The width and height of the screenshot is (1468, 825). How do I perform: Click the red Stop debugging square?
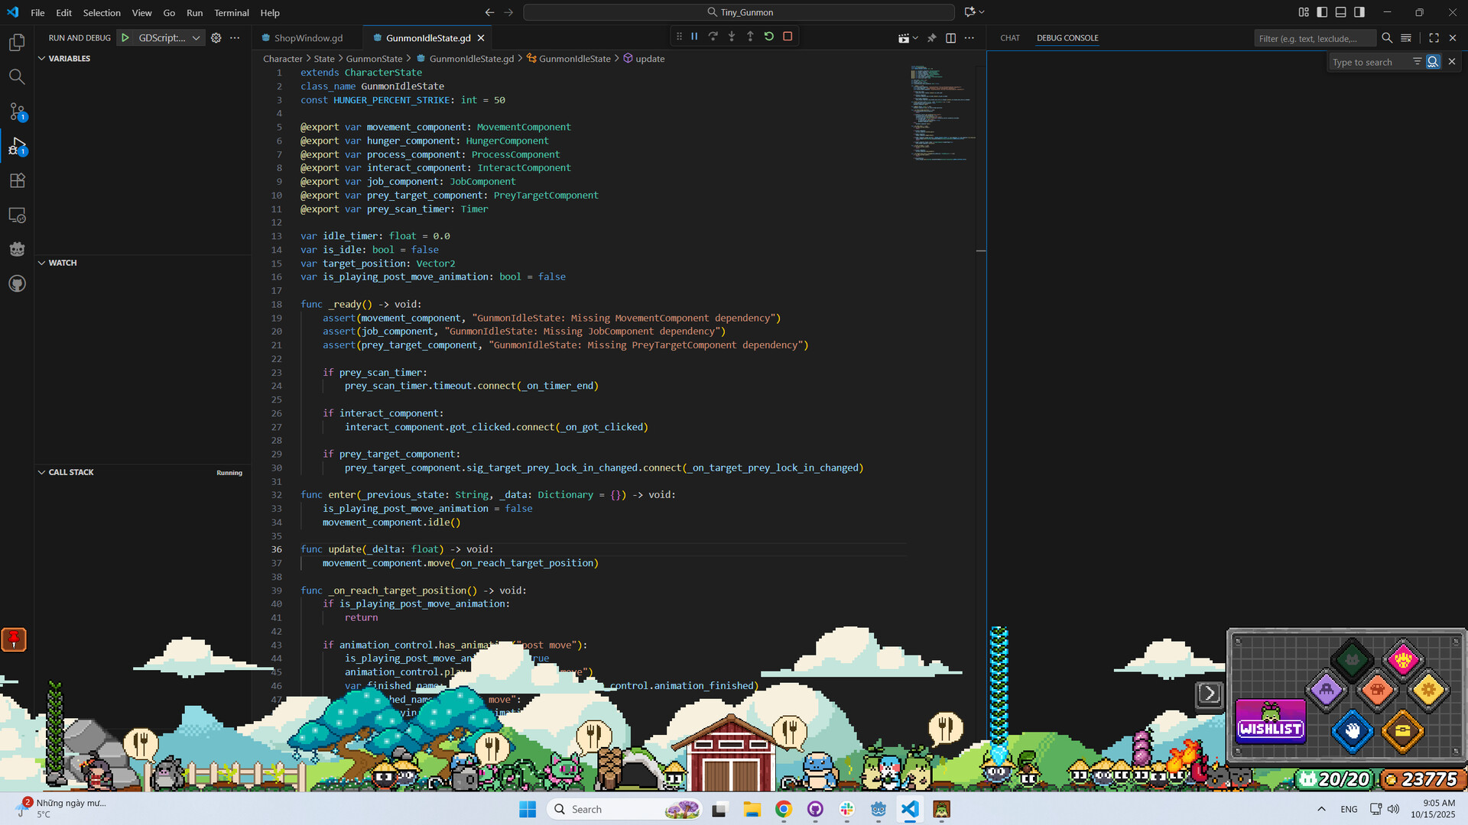coord(788,37)
